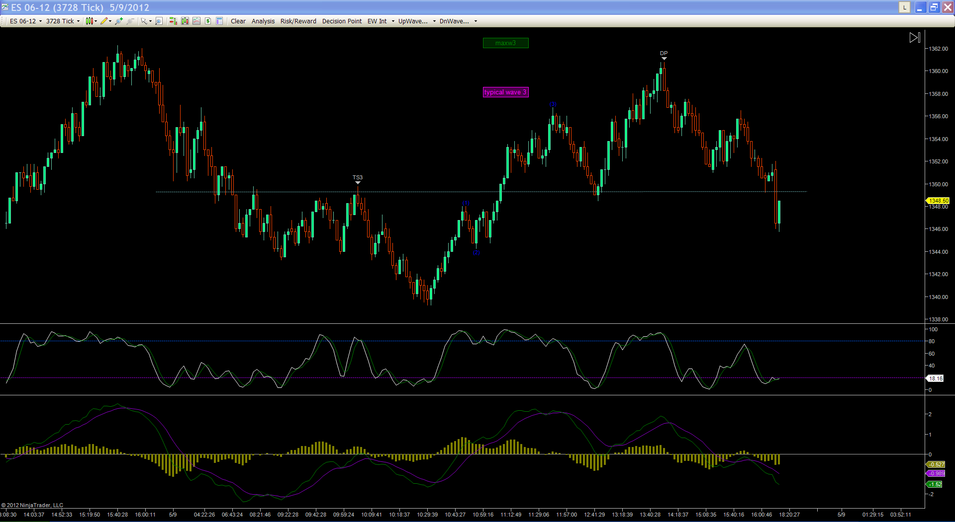Click the wave (2) label below candles

[x=476, y=252]
